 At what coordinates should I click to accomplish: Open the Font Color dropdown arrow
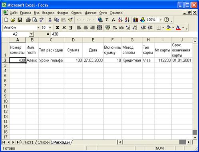[x=183, y=28]
